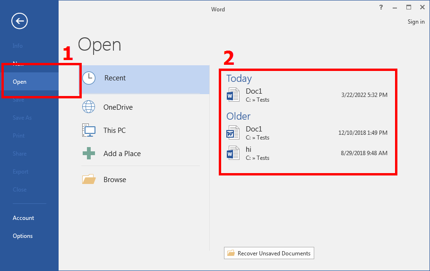Select the Recent clock icon
430x271 pixels.
pyautogui.click(x=89, y=78)
